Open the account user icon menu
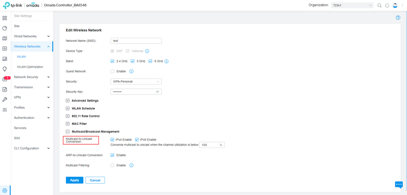This screenshot has width=407, height=195. click(x=395, y=6)
